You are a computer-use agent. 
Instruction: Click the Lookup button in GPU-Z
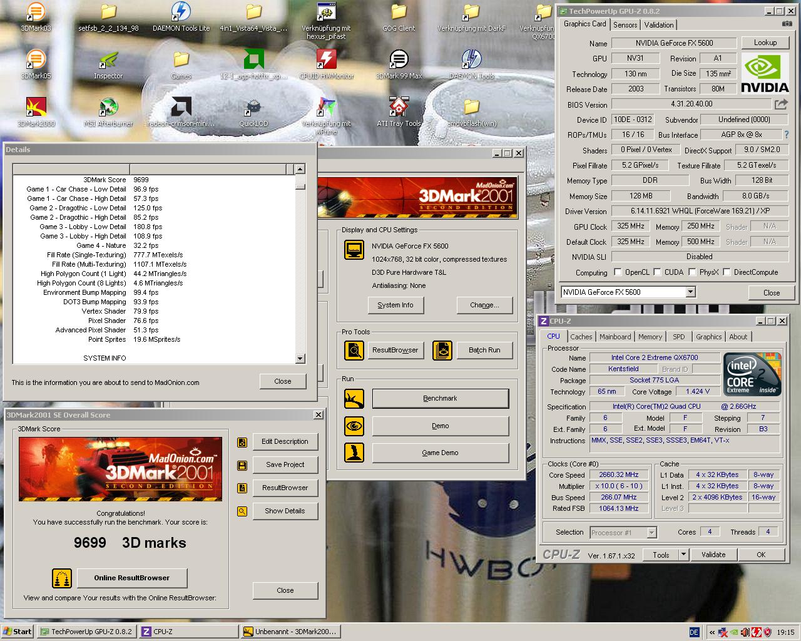pyautogui.click(x=765, y=43)
